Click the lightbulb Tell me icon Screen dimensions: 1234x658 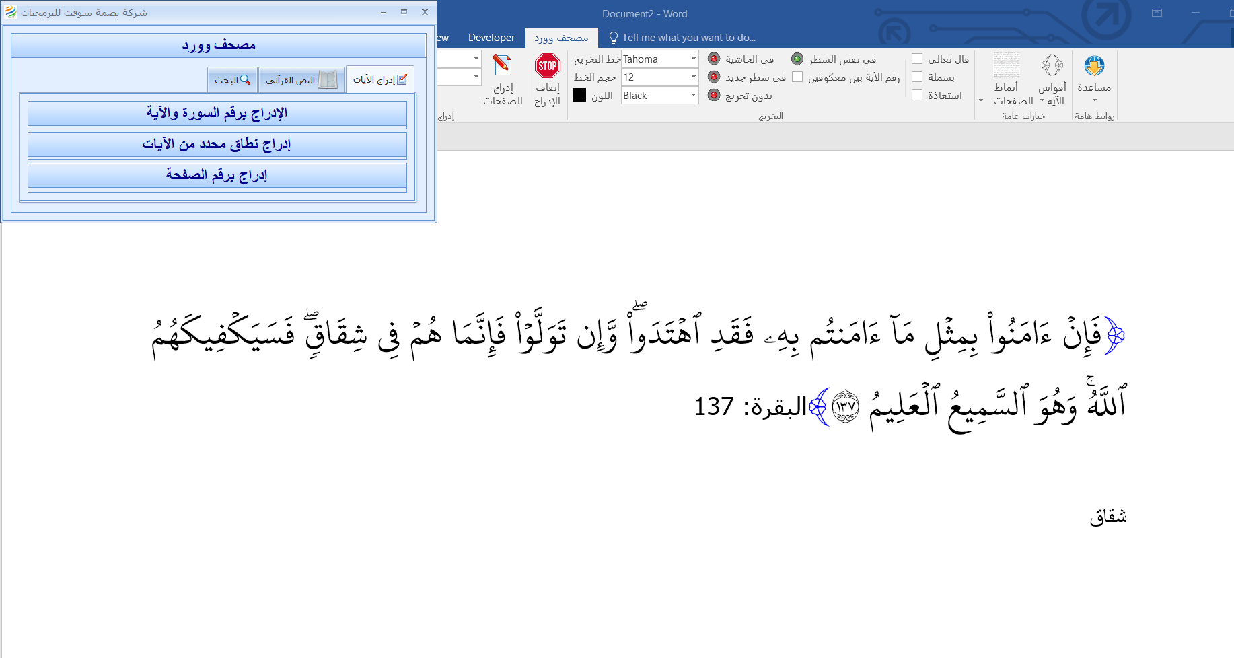(613, 38)
